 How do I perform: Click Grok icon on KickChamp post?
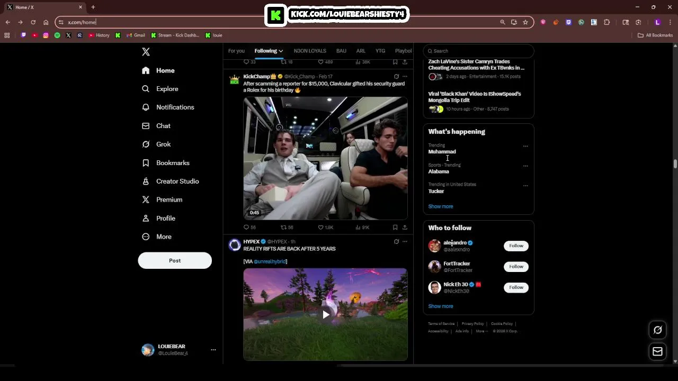(x=396, y=77)
